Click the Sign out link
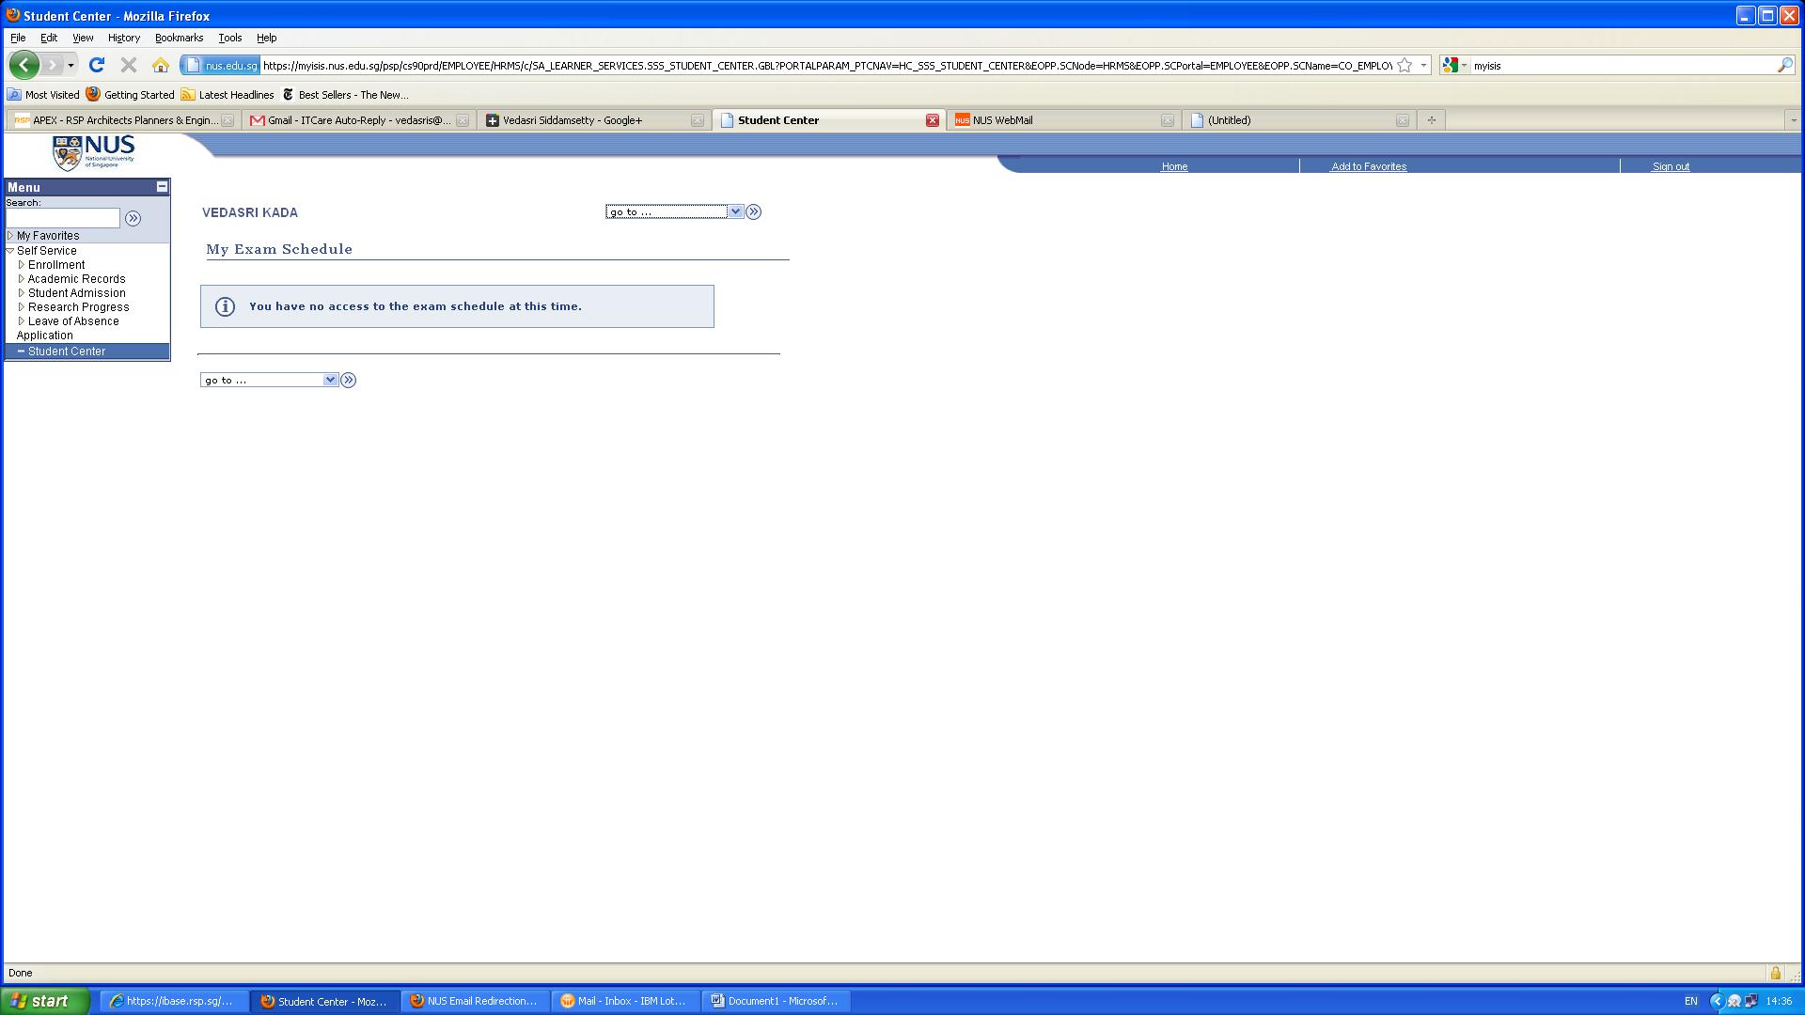This screenshot has height=1015, width=1805. click(1671, 166)
